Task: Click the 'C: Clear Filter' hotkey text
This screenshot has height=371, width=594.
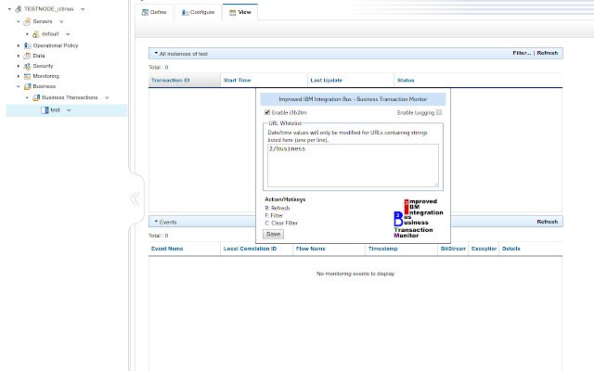Action: coord(281,223)
